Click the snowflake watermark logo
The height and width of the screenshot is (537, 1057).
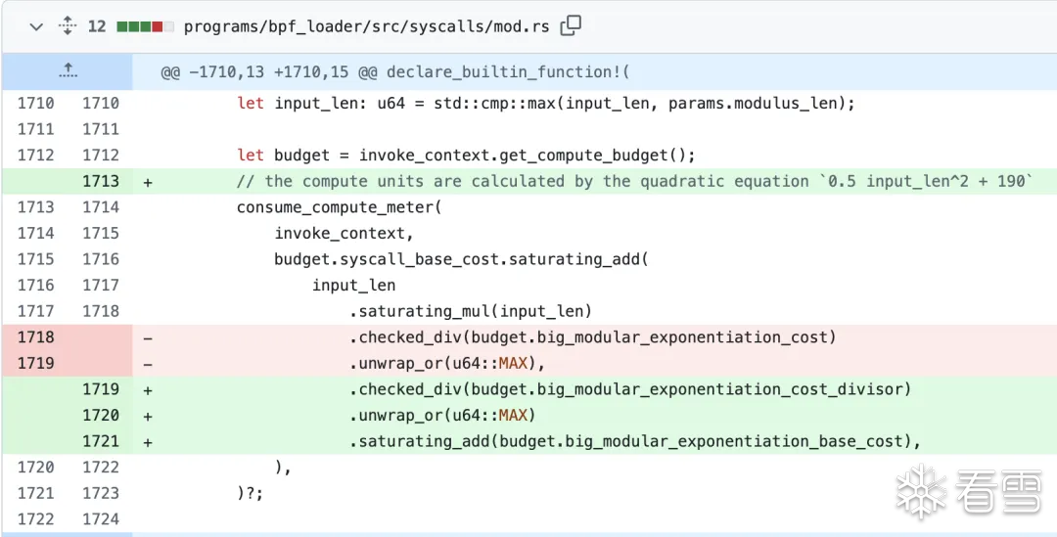point(922,490)
